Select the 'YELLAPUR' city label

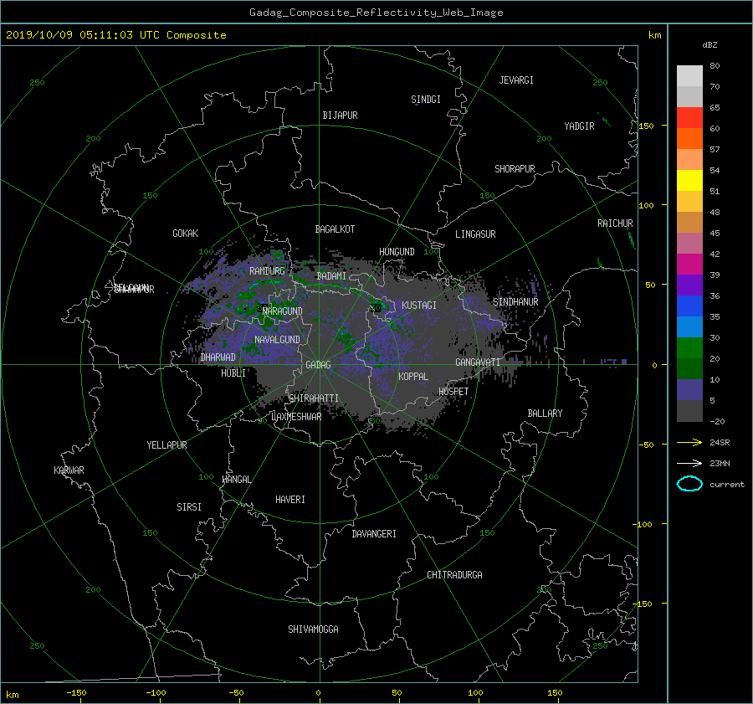click(166, 445)
